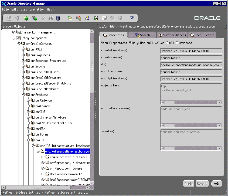This screenshot has height=196, width=228.
Task: Click the book icon next to cn=Forms
Action: click(x=33, y=134)
